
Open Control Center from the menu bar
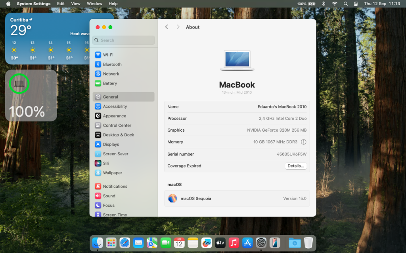356,4
